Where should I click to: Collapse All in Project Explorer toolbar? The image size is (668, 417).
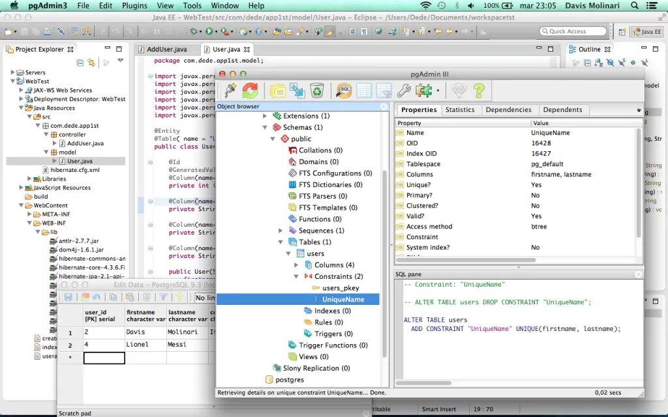tap(80, 63)
